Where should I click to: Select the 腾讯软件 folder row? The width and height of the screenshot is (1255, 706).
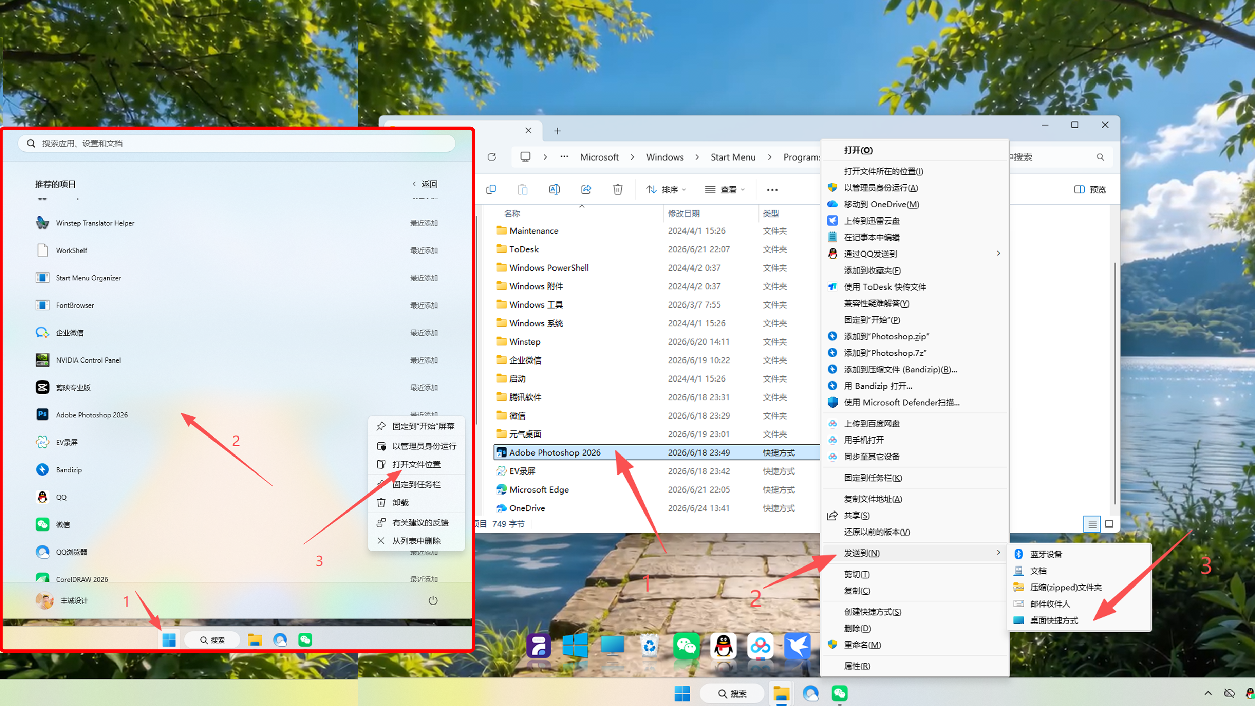pyautogui.click(x=656, y=397)
